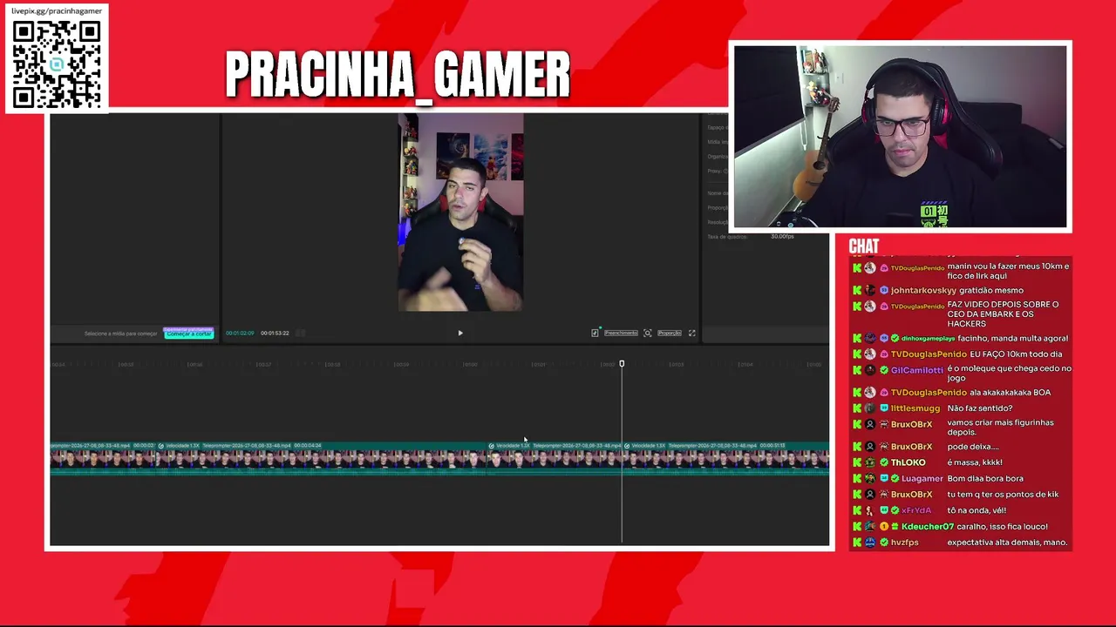Click the 'PRACINHA_GAMER' title banner

pos(398,75)
